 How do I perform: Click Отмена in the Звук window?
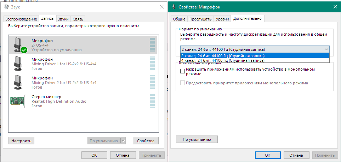pos(123,155)
